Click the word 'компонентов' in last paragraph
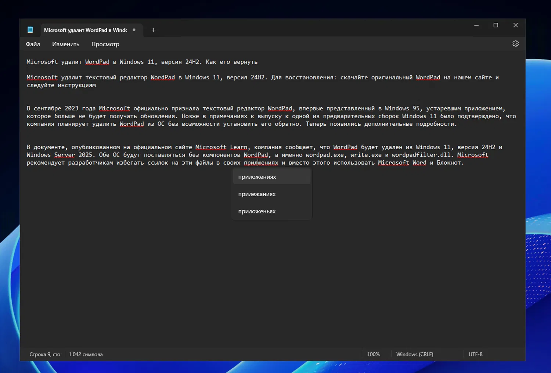 tap(222, 155)
